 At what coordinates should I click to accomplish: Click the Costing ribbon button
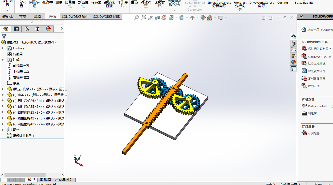point(283,3)
